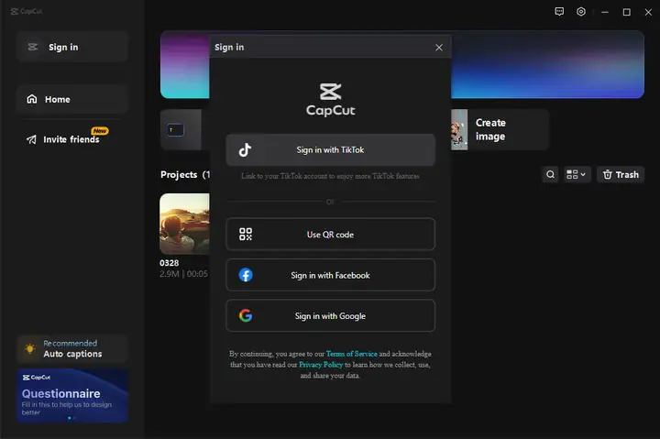Open project 0328 thumbnail

184,223
